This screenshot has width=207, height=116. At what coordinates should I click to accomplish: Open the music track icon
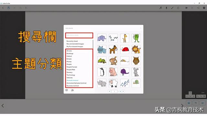[x=160, y=8]
